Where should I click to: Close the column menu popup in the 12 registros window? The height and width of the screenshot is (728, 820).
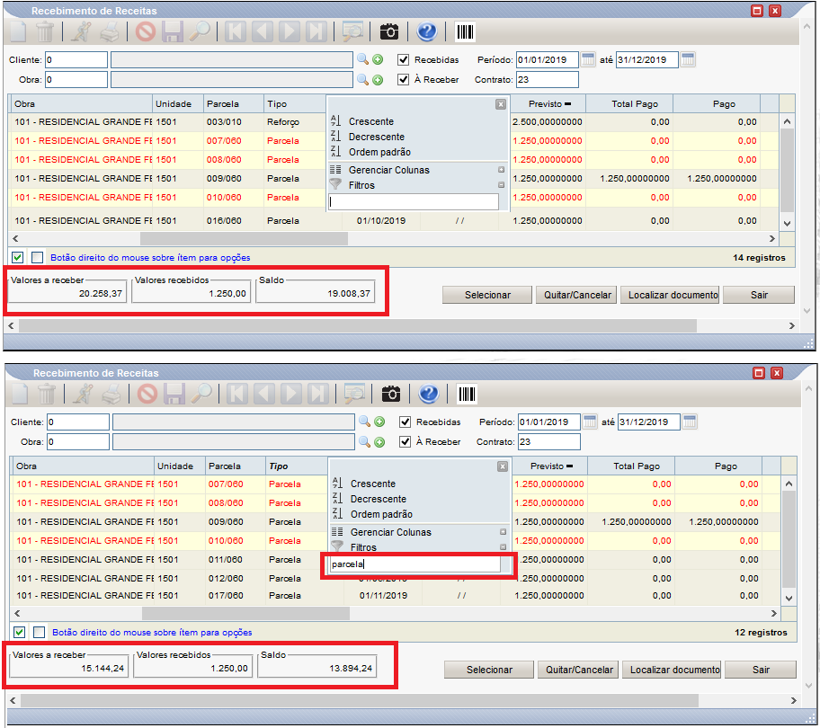click(502, 466)
